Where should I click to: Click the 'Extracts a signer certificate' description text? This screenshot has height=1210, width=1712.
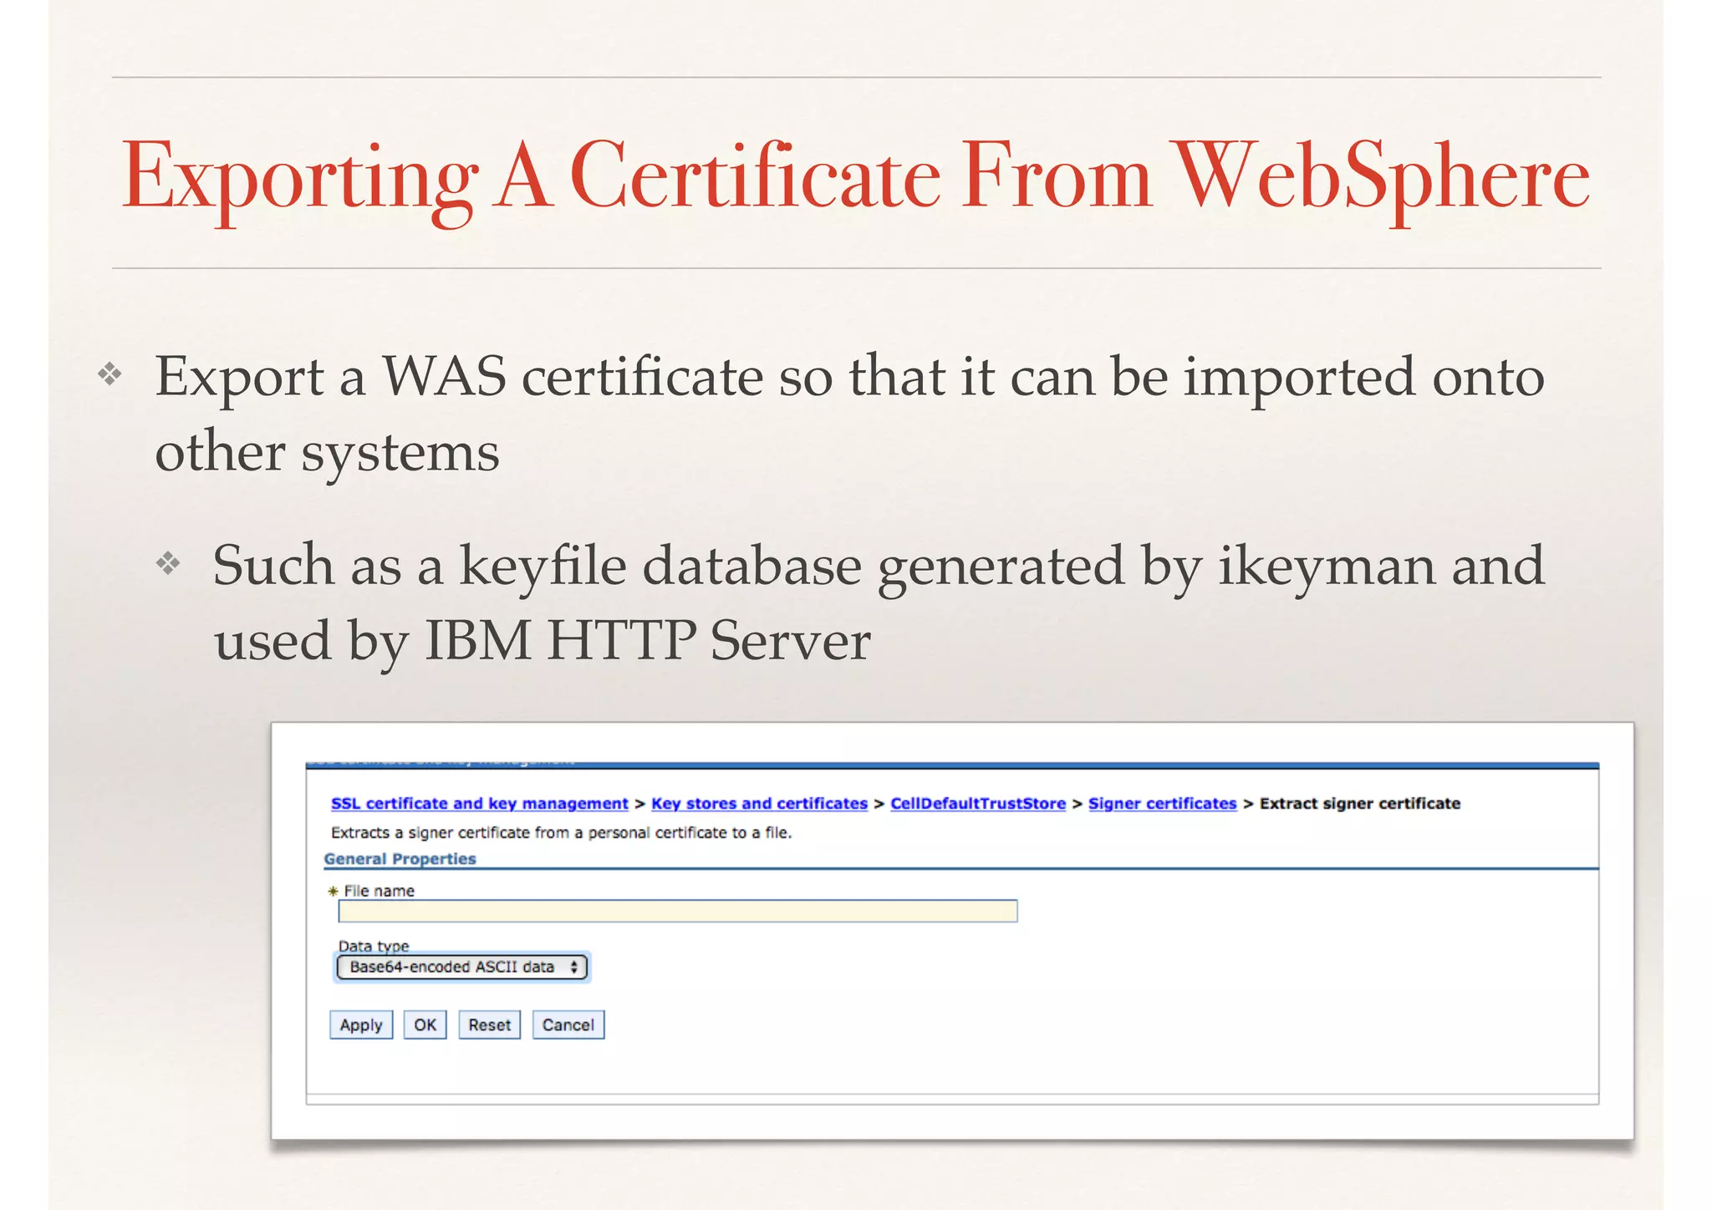[561, 832]
